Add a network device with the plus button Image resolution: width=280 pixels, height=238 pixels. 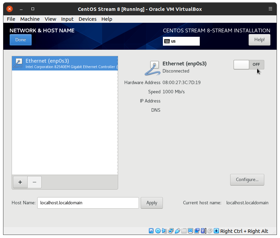tap(20, 182)
